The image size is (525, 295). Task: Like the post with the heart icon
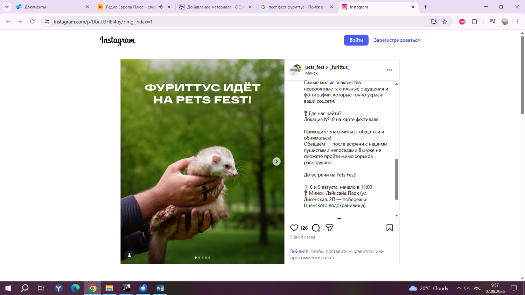tap(294, 228)
